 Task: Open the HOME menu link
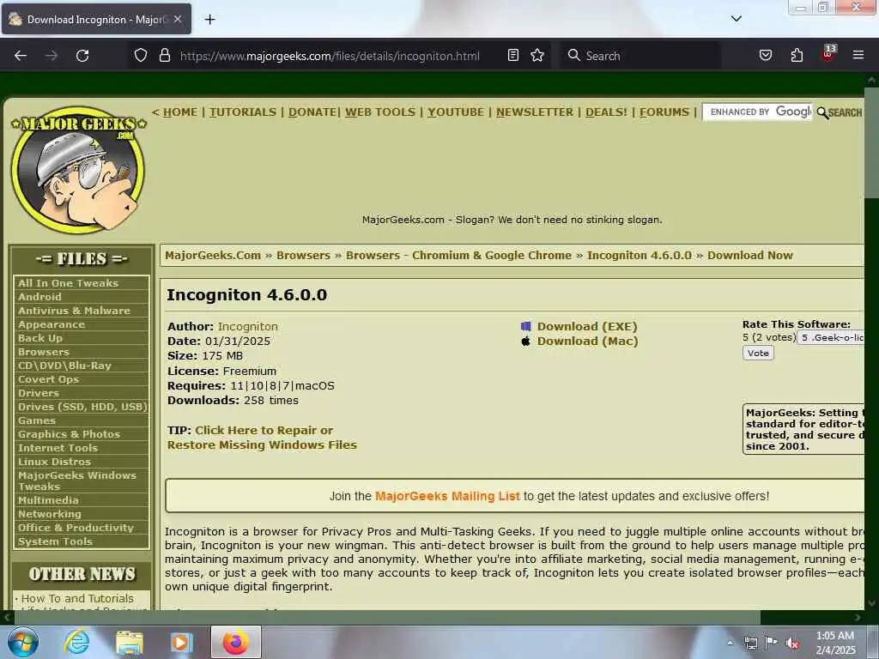180,112
